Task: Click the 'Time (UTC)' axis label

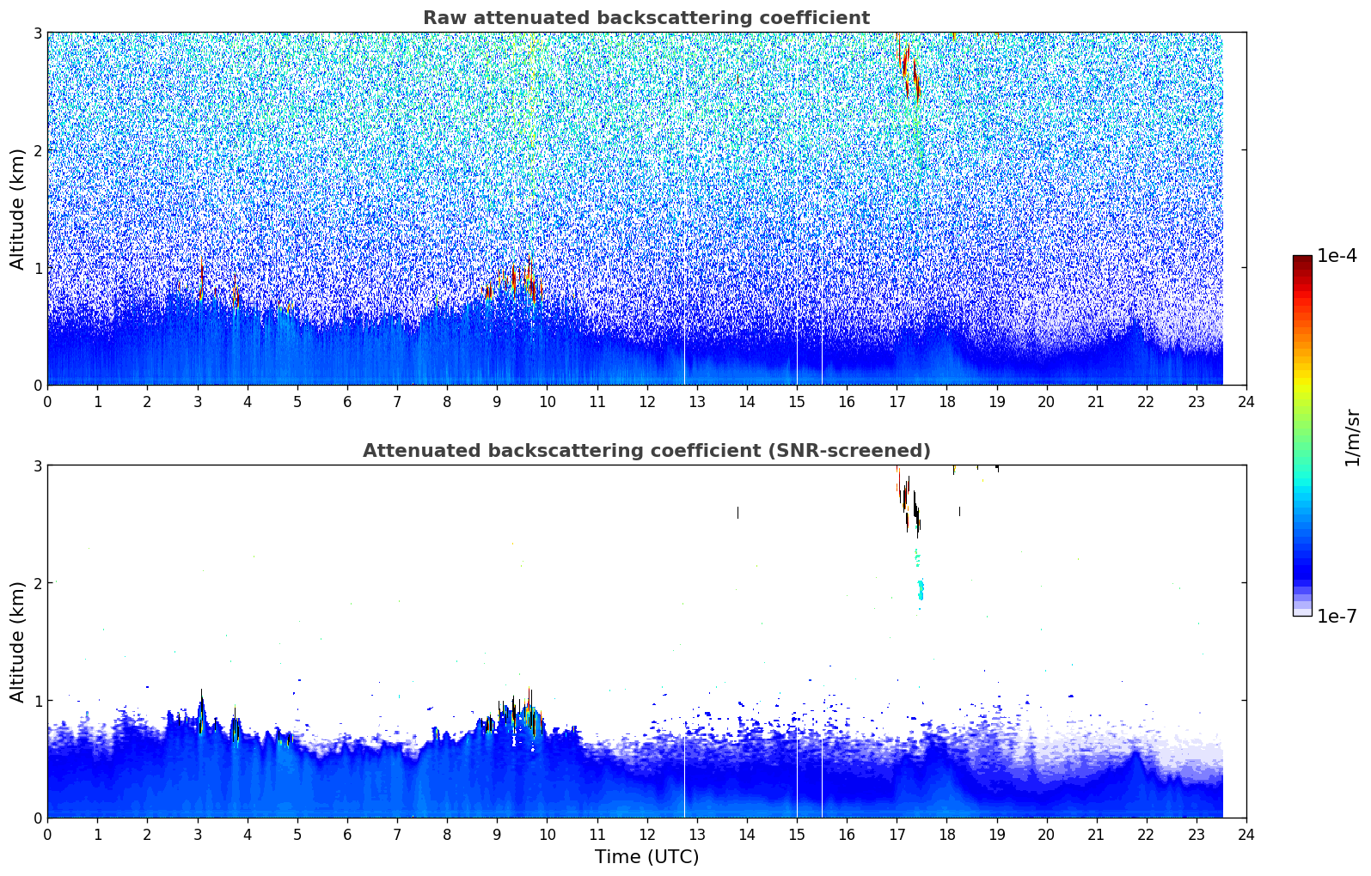Action: (646, 856)
